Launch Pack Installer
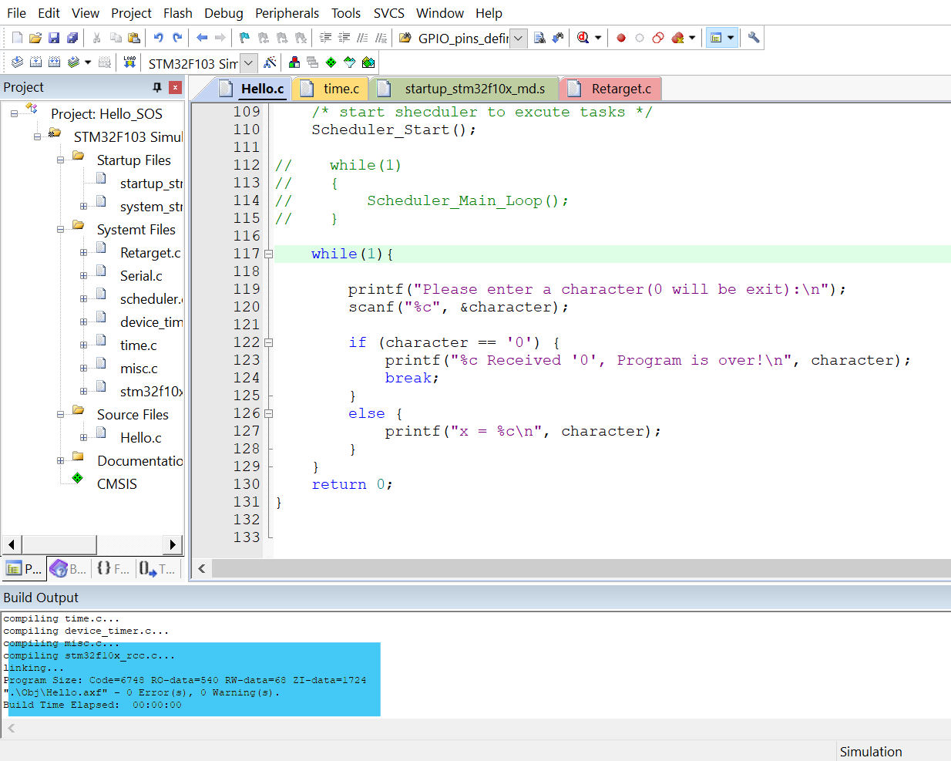Screen dimensions: 951x761 (368, 62)
